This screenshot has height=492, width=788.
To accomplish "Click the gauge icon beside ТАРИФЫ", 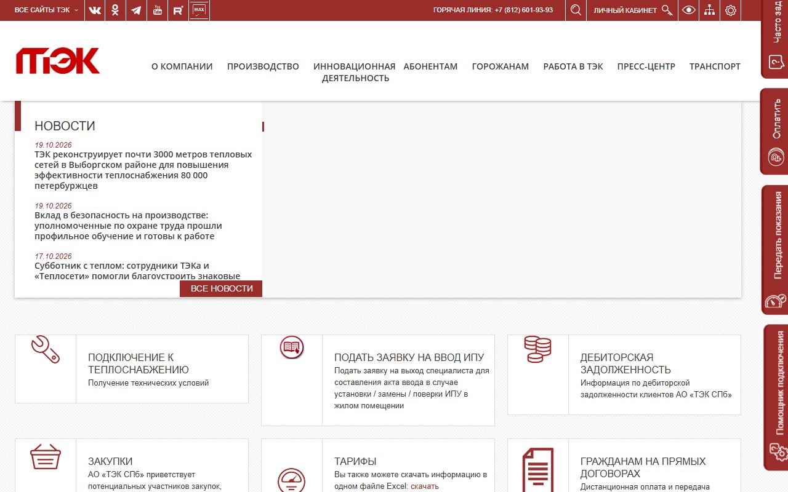I will 292,480.
